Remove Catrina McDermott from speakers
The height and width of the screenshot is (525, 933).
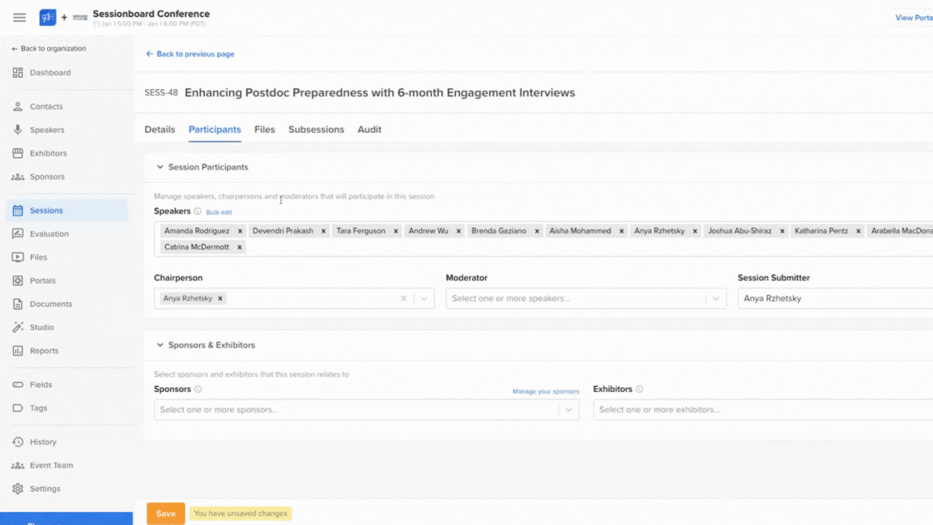[240, 247]
